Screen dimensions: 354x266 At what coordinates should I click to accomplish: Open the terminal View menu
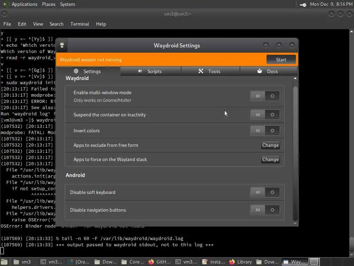pos(38,24)
